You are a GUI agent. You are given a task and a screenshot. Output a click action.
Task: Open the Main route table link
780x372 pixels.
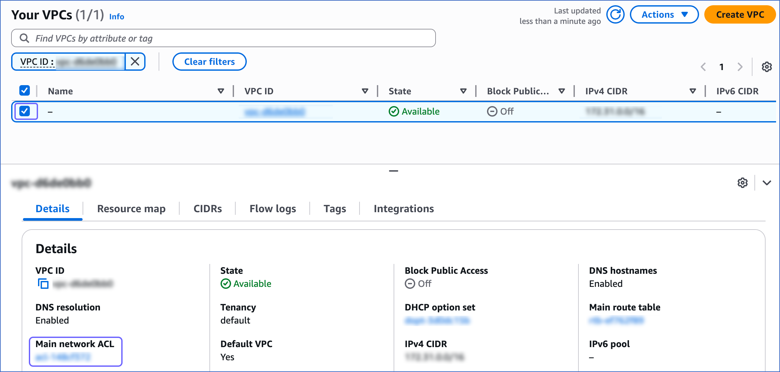tap(616, 321)
